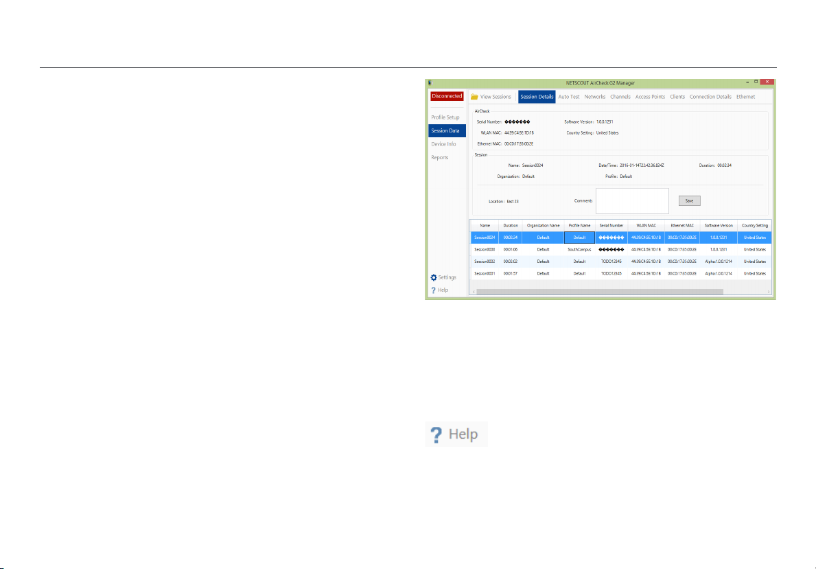Select Session Data in the sidebar

(x=447, y=130)
